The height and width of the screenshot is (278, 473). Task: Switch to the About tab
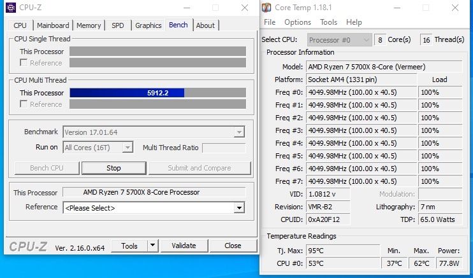205,25
